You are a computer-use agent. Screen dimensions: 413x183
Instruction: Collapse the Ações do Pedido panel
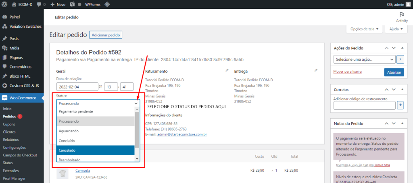coord(402,48)
